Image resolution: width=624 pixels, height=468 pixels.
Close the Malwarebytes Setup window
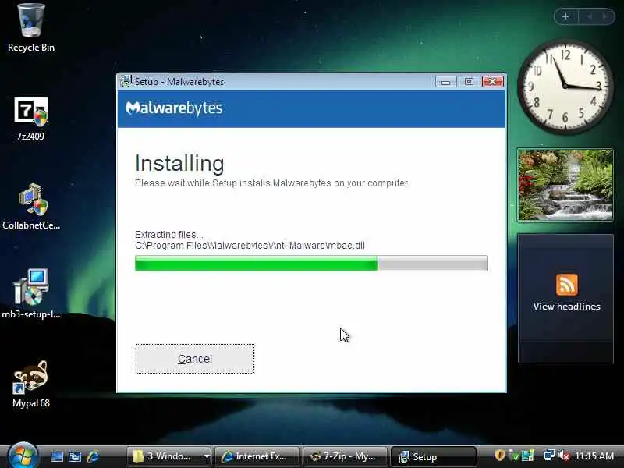click(x=493, y=82)
